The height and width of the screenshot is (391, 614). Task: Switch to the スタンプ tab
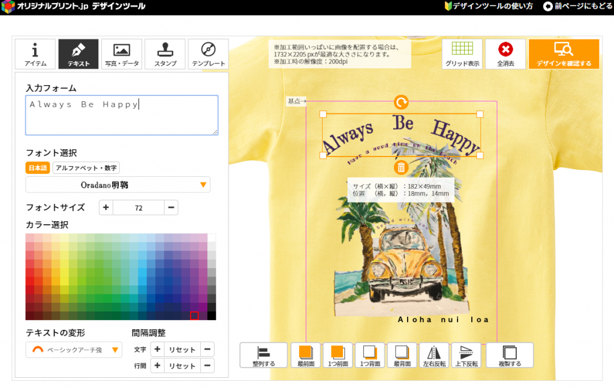165,54
